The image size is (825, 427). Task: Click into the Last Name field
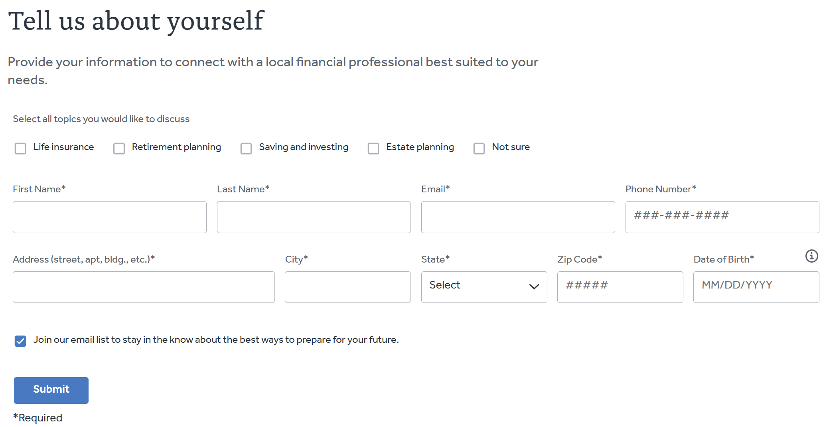[314, 217]
